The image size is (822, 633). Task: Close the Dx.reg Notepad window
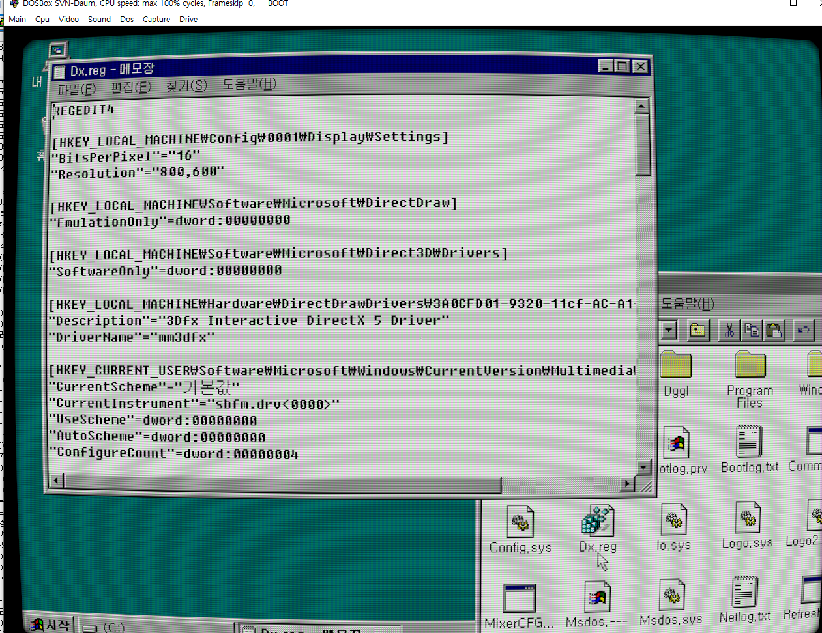pos(640,66)
